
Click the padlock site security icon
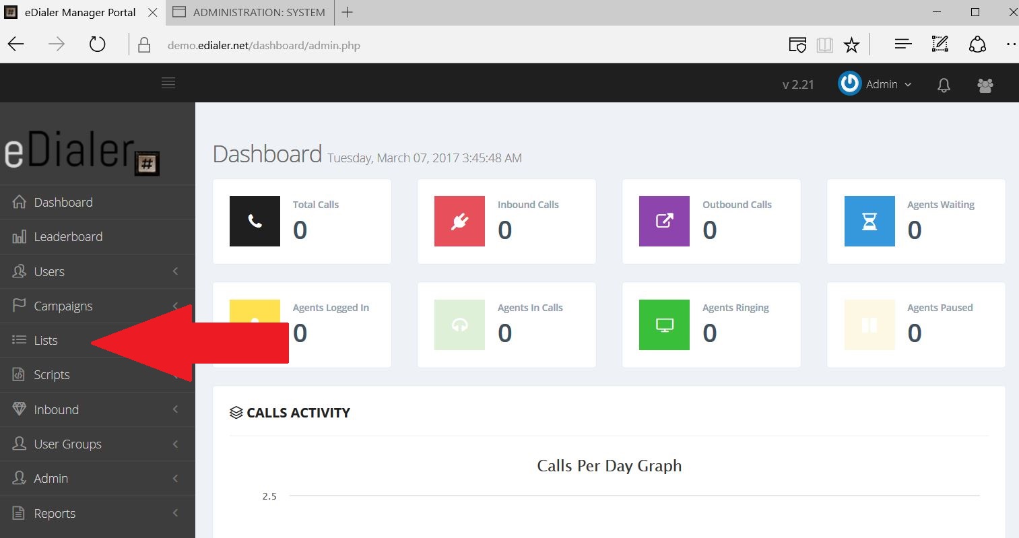[x=144, y=45]
